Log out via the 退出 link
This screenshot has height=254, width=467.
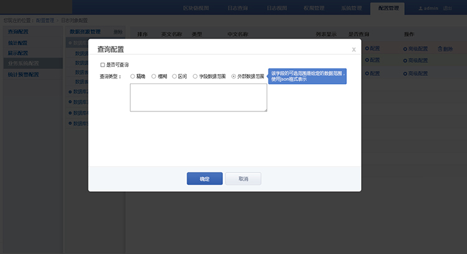pos(447,8)
